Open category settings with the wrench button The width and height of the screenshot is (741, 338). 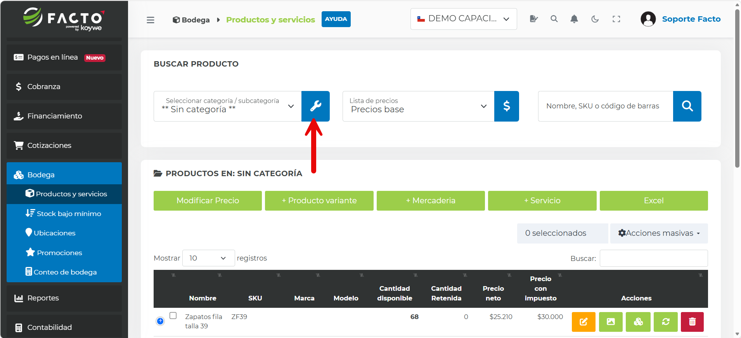click(x=315, y=106)
